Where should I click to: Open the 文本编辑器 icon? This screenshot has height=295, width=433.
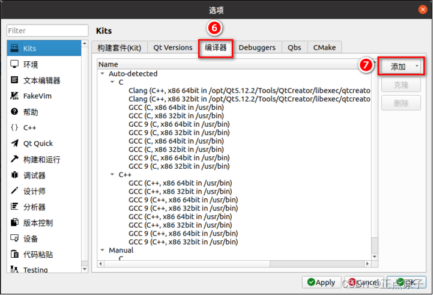(x=14, y=80)
